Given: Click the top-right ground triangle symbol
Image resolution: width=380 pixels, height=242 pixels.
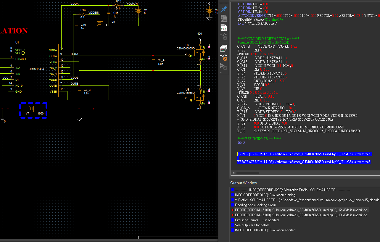Looking at the screenshot, I should click(209, 18).
